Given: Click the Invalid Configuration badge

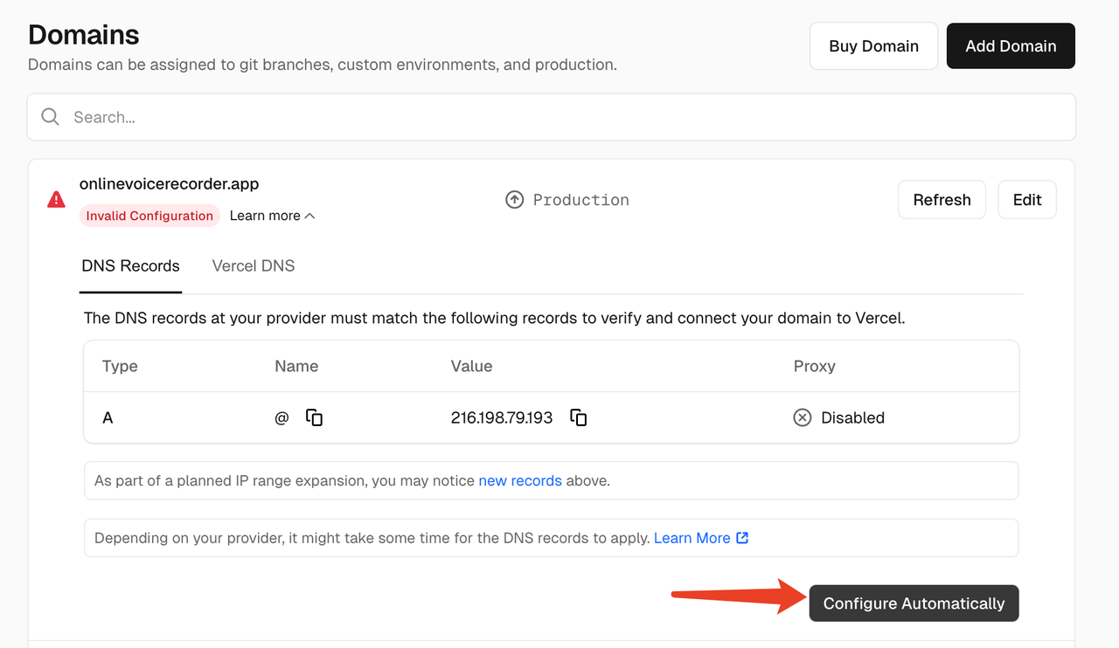Looking at the screenshot, I should point(149,216).
